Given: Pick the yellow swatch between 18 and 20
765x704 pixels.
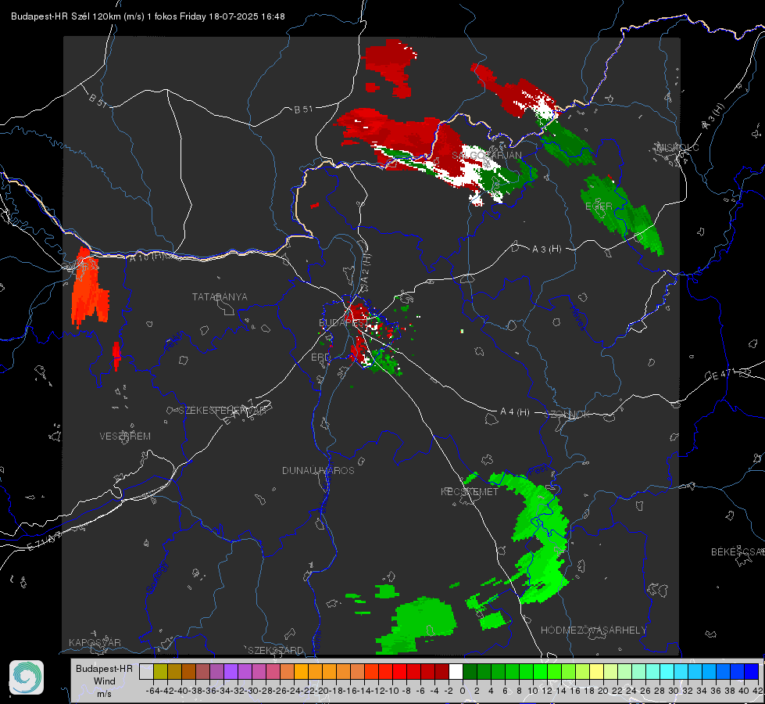Looking at the screenshot, I should point(596,671).
